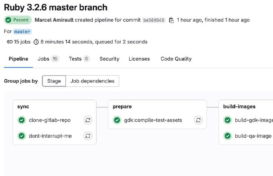This screenshot has height=176, width=273.
Task: Click the Tests tab count badge 0
Action: pyautogui.click(x=87, y=59)
